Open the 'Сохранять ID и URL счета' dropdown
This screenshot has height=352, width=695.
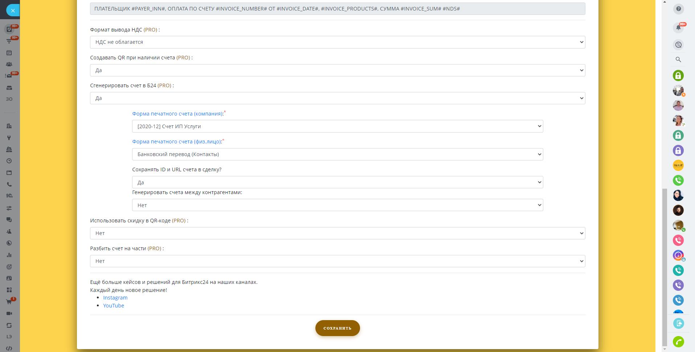point(338,182)
